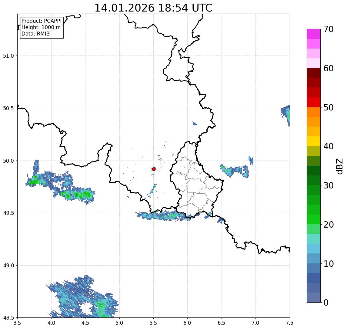Screen dimensions: 347x329
Task: Click the latitude tick label "50.0"
Action: [x=8, y=161]
